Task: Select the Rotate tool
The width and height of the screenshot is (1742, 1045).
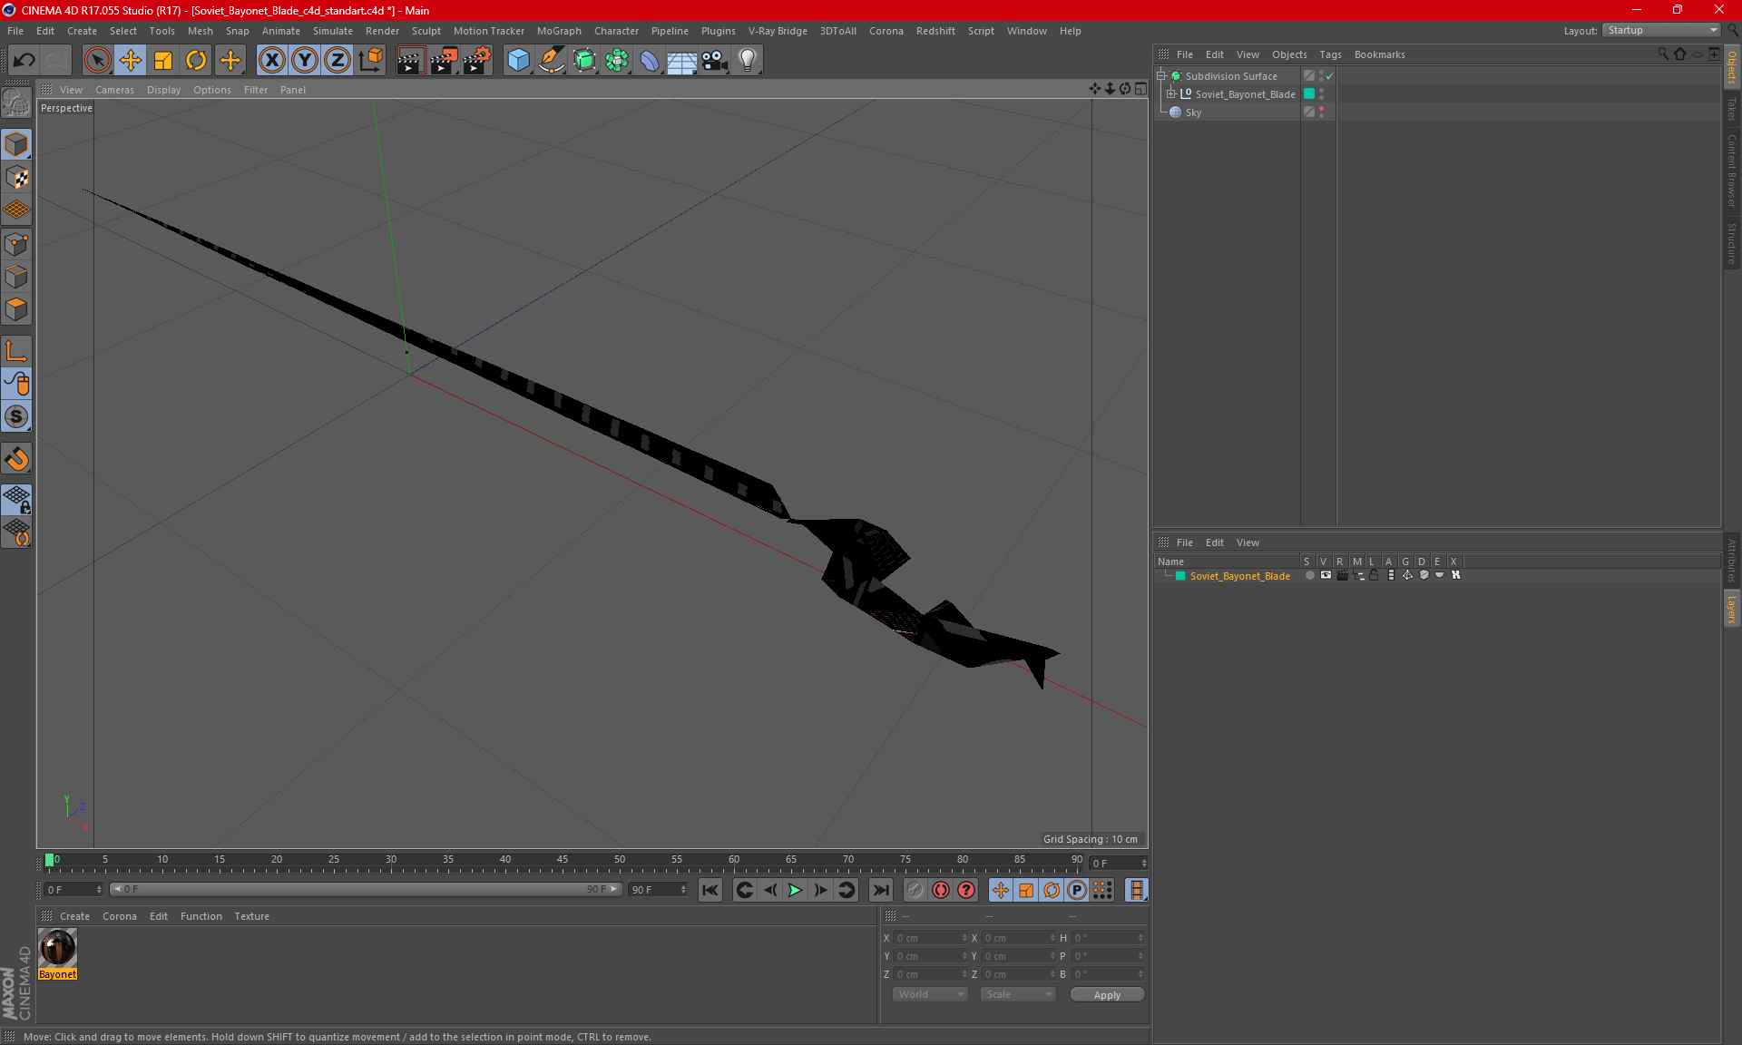Action: pos(196,61)
